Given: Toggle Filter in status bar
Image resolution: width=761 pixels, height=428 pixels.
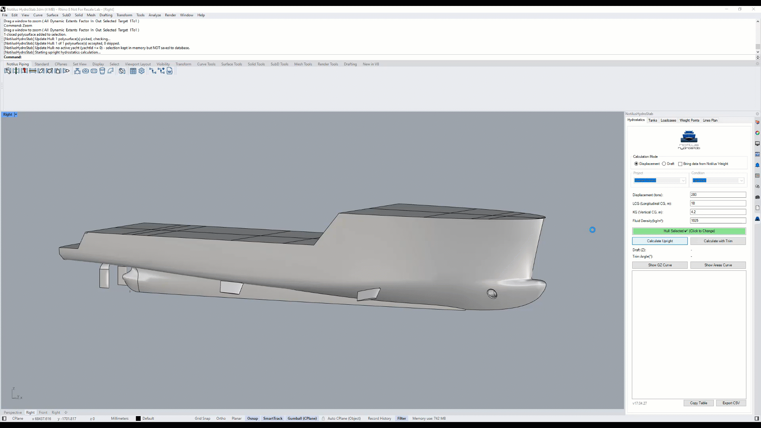Looking at the screenshot, I should pyautogui.click(x=402, y=418).
